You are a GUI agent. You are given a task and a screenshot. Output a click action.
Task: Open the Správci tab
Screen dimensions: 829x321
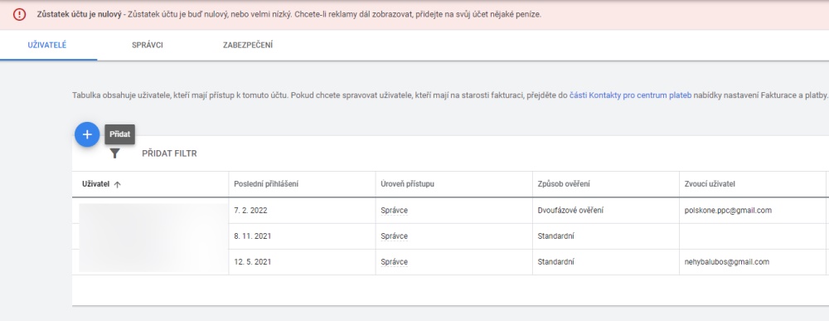(148, 45)
